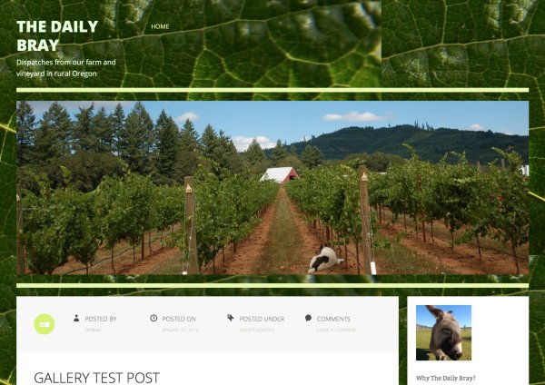Open the Home menu item
The image size is (545, 385).
pos(160,26)
